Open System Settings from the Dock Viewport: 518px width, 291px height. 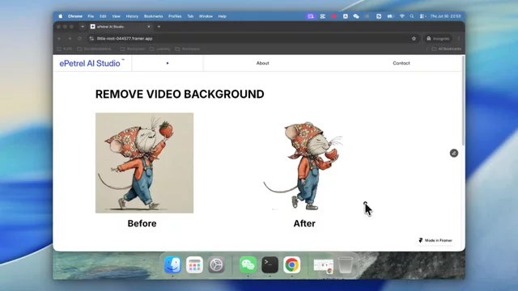pyautogui.click(x=216, y=264)
